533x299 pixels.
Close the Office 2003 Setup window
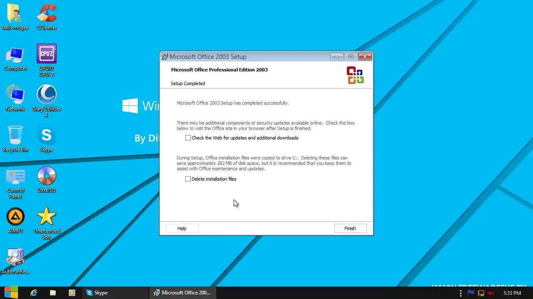coord(365,56)
